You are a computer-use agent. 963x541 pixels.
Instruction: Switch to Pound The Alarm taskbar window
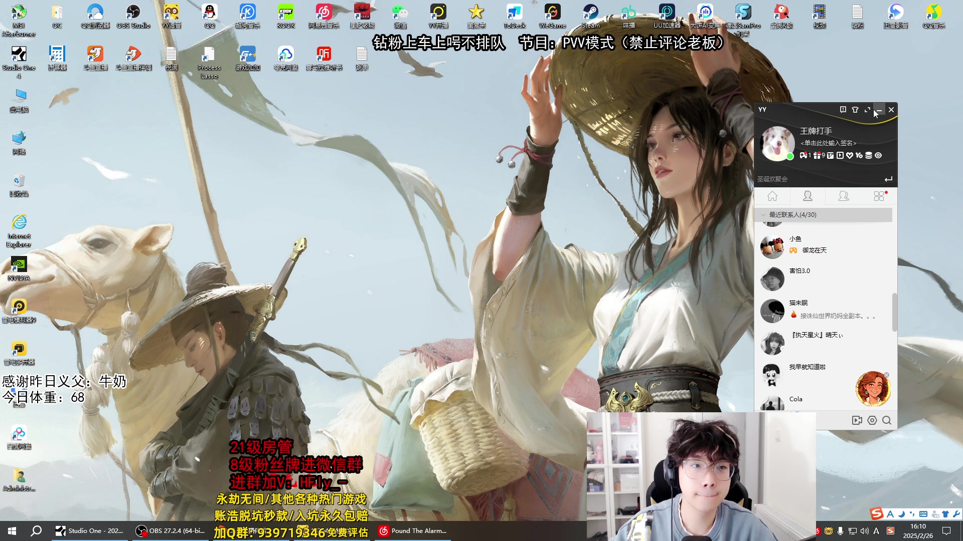tap(412, 531)
